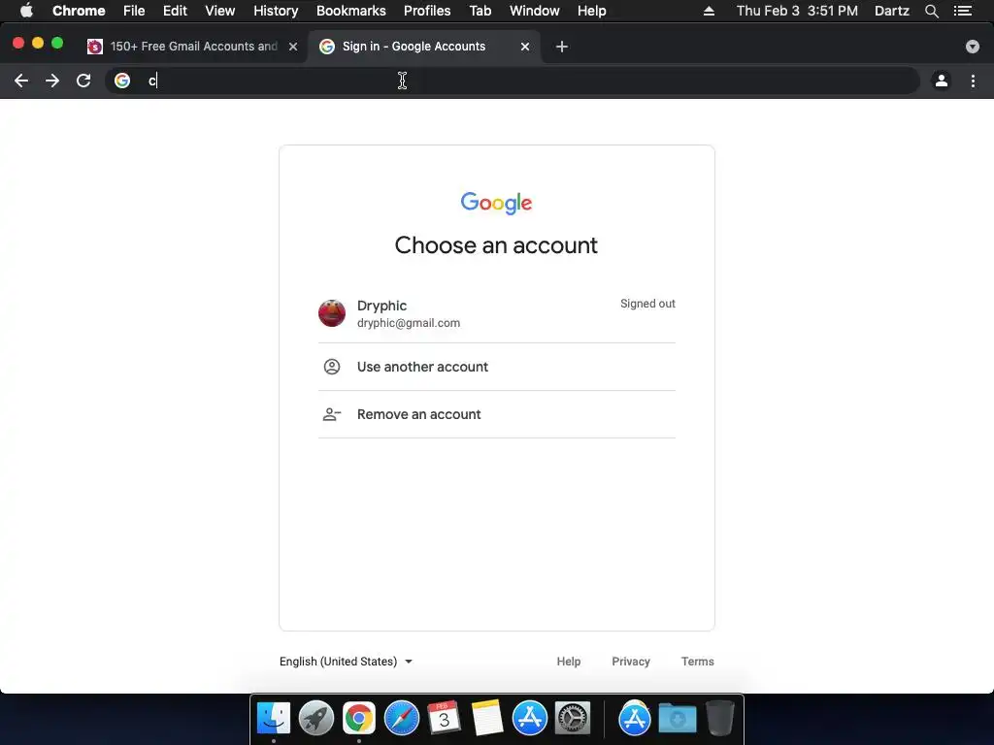The height and width of the screenshot is (745, 994).
Task: Close the Sign in - Google Accounts tab
Action: pos(525,47)
